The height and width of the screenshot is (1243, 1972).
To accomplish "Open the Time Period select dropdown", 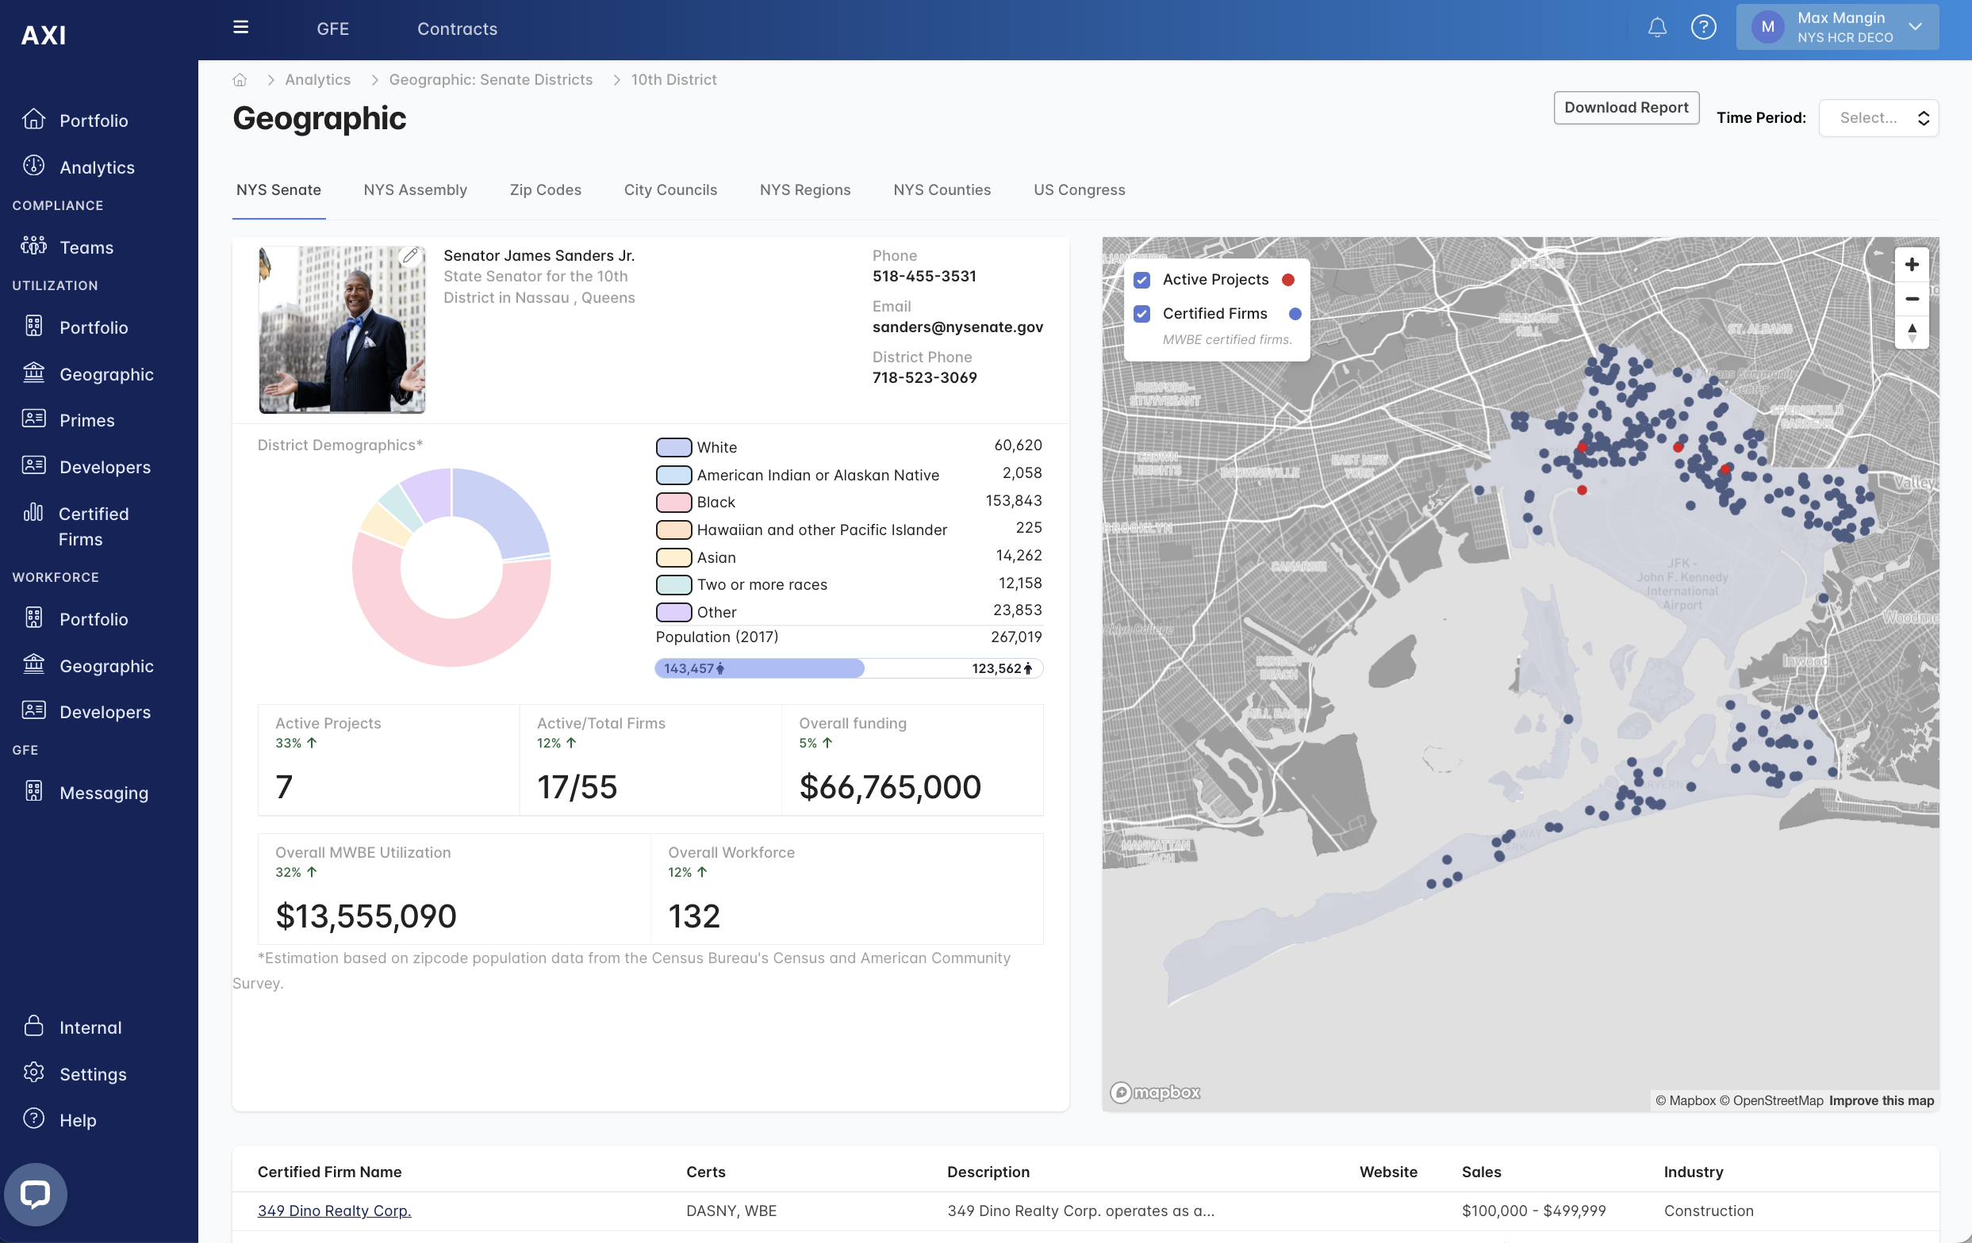I will 1878,118.
